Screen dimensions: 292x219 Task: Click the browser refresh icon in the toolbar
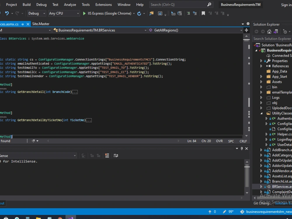pos(139,13)
